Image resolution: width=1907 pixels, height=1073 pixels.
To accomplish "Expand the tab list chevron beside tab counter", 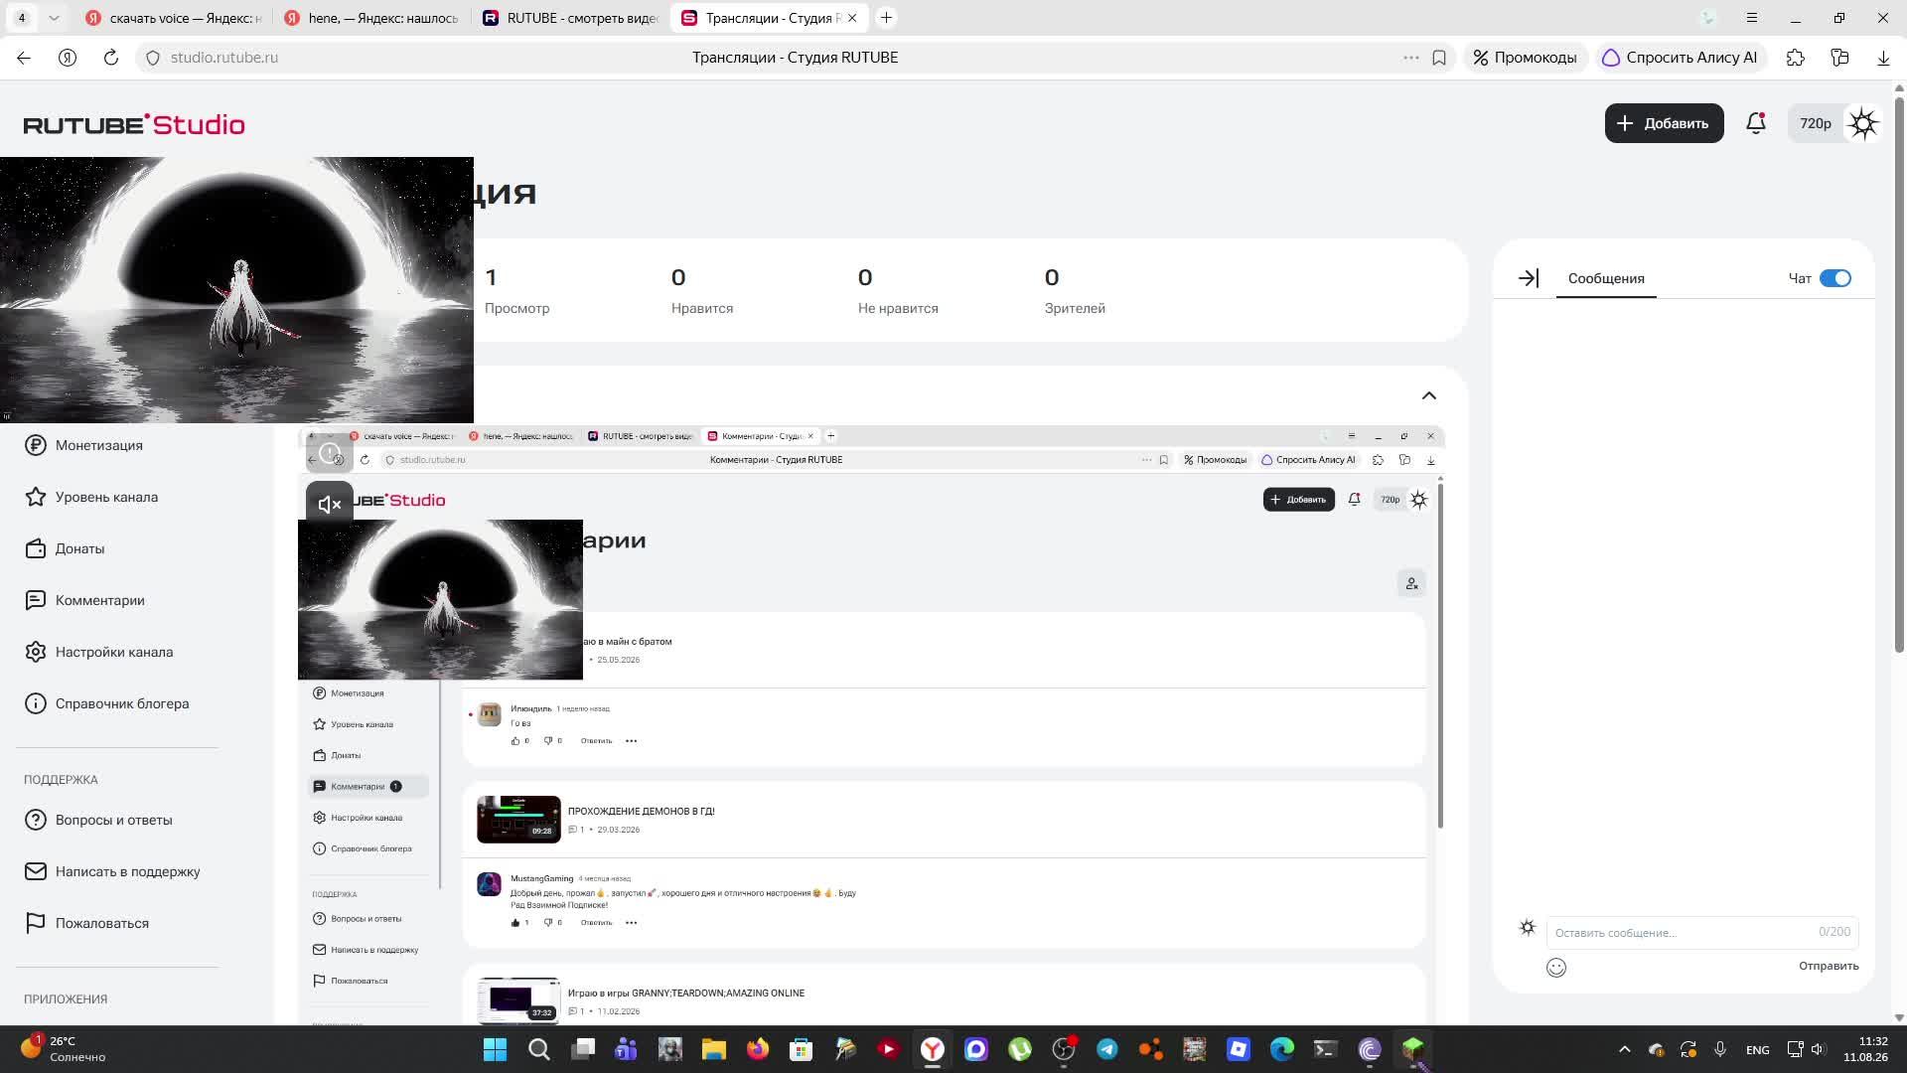I will (54, 18).
